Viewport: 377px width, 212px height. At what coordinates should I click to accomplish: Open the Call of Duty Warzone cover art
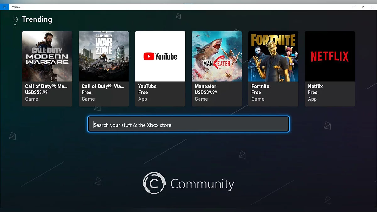104,57
